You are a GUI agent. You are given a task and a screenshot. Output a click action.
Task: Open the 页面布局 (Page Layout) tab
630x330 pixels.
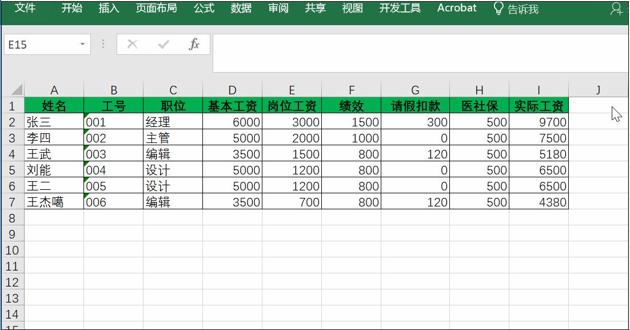[x=155, y=9]
